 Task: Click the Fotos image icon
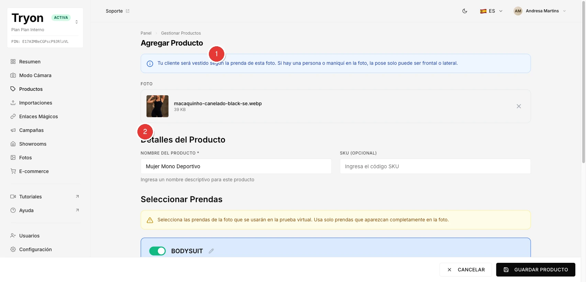point(13,158)
